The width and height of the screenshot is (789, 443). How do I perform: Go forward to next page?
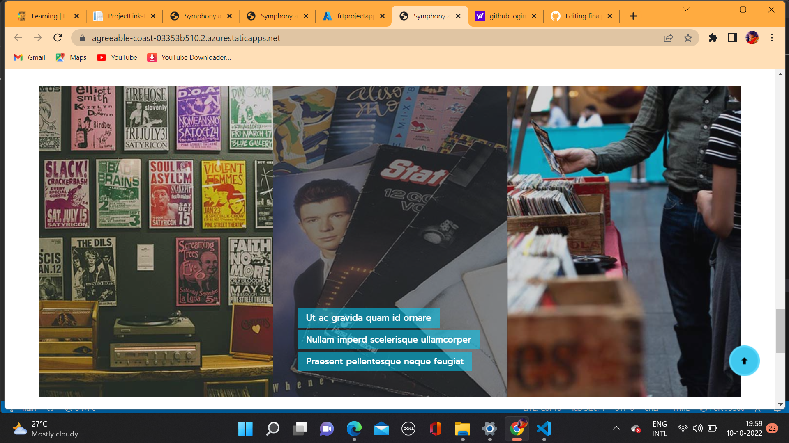pyautogui.click(x=38, y=38)
